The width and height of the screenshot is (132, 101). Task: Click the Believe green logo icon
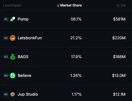13,75
